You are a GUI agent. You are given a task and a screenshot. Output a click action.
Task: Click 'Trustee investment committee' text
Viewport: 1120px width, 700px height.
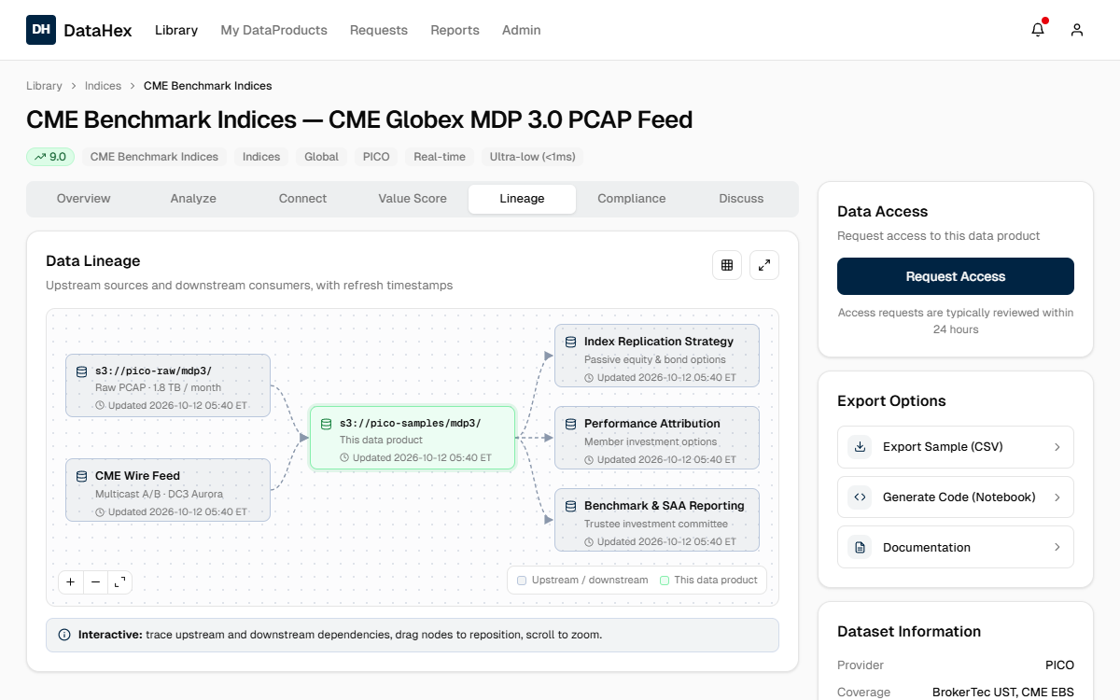pos(656,525)
